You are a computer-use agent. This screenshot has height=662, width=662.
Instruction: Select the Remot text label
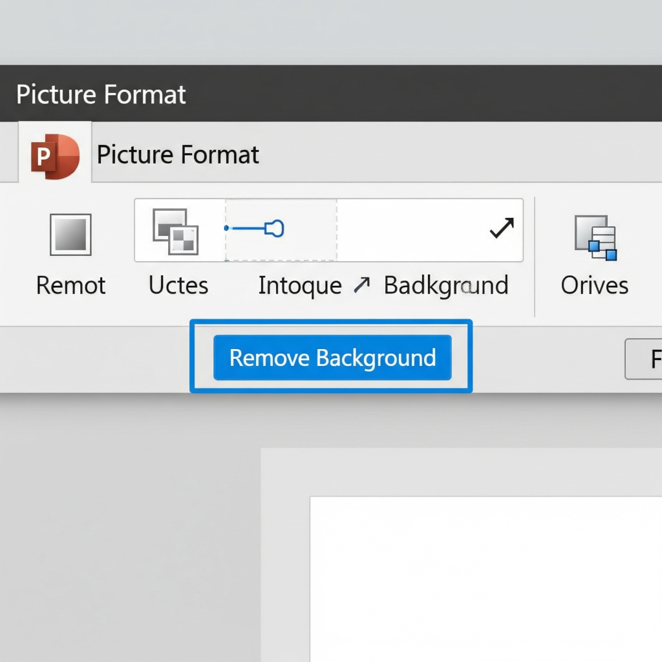(70, 285)
